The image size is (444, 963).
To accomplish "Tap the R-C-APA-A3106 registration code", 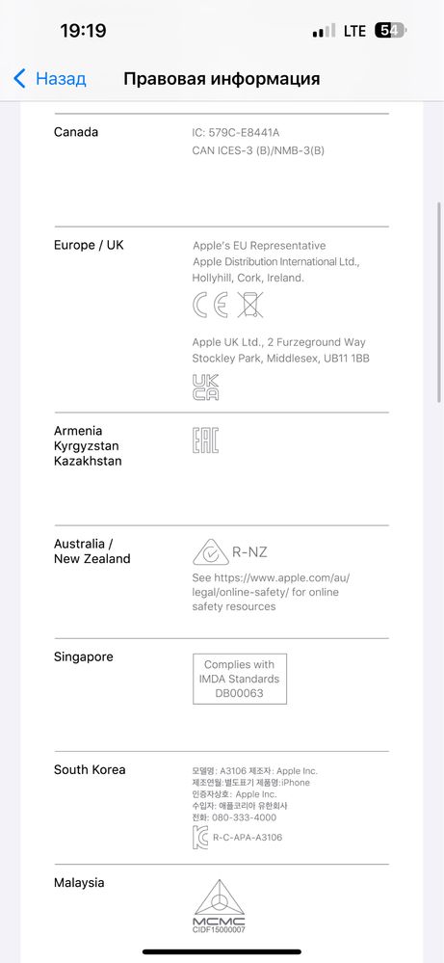I will tap(248, 838).
